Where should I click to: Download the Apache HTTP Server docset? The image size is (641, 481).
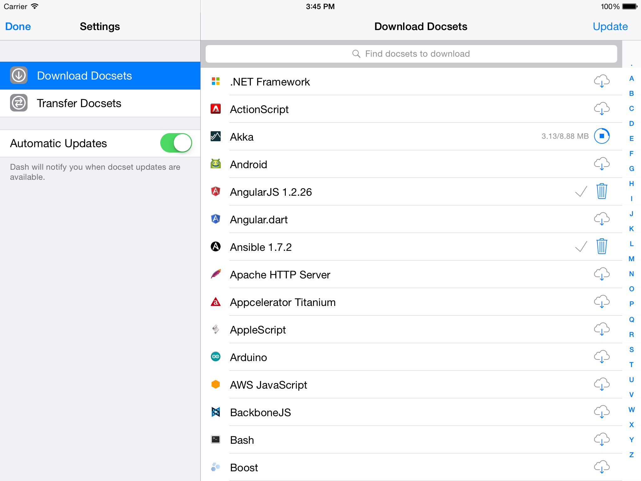[x=602, y=274]
